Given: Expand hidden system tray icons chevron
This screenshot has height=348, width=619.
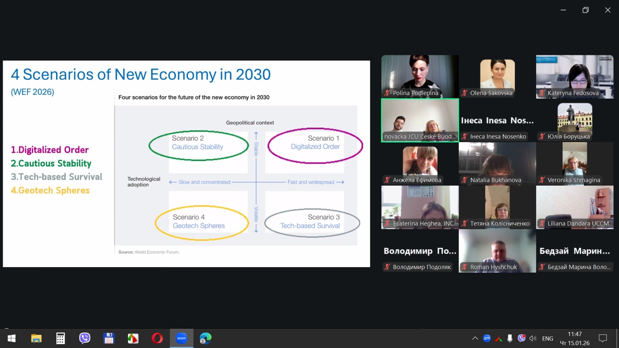Looking at the screenshot, I should tap(475, 338).
